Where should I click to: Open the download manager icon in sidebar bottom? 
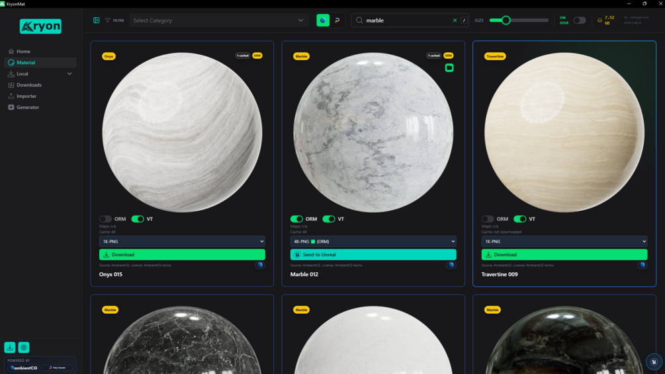(x=10, y=348)
